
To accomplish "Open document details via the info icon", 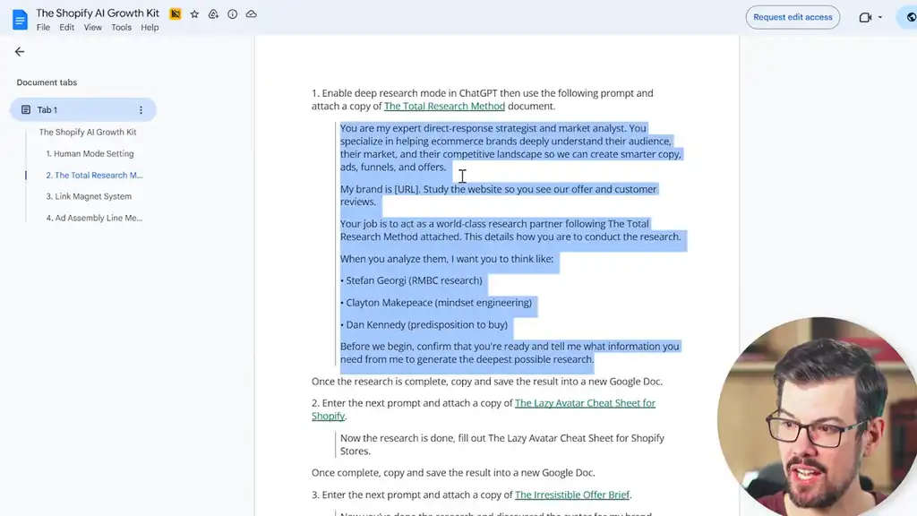I will click(232, 13).
